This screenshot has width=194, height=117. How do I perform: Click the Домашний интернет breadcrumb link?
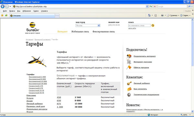tap(42, 40)
